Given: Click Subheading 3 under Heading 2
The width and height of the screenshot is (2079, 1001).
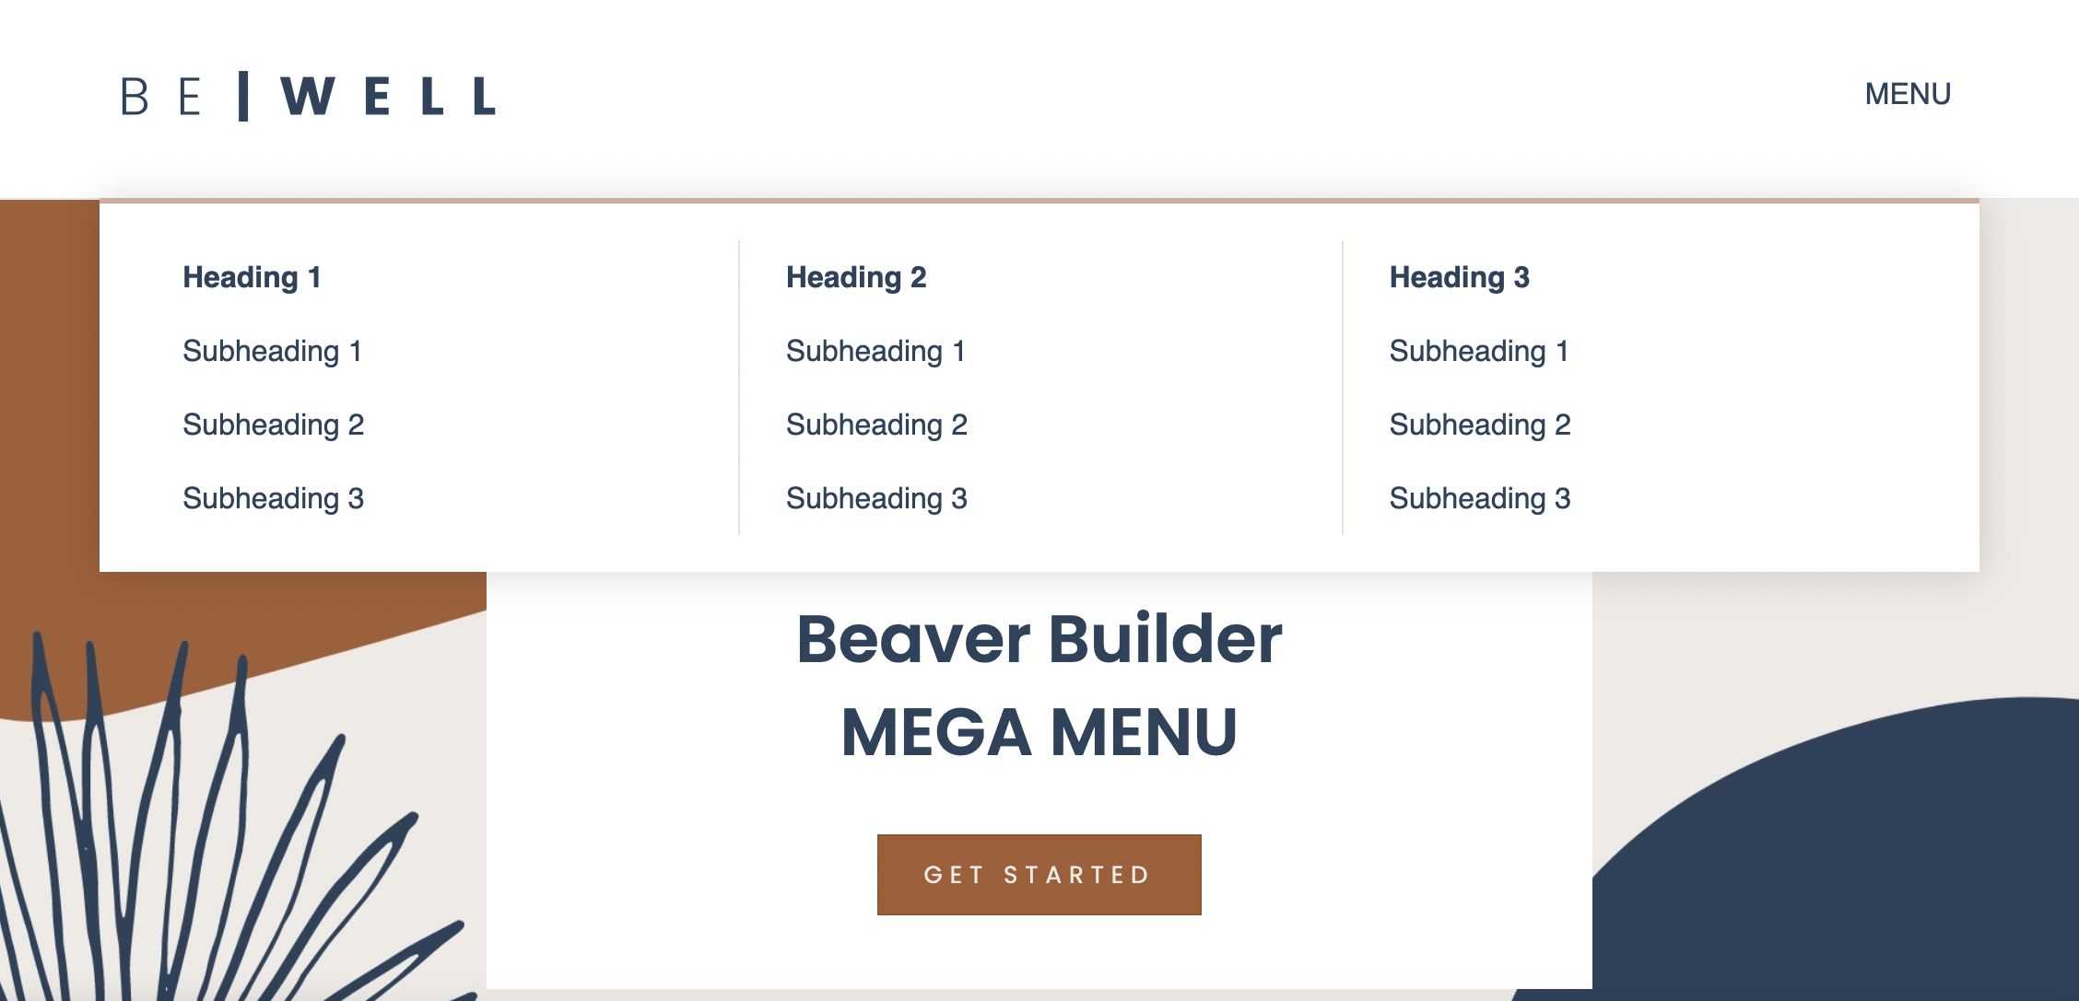Looking at the screenshot, I should click(x=877, y=498).
